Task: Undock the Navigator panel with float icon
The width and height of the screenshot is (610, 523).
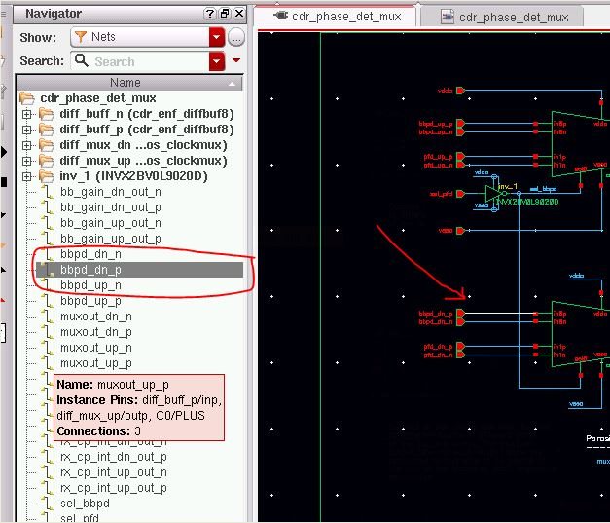Action: click(x=225, y=14)
